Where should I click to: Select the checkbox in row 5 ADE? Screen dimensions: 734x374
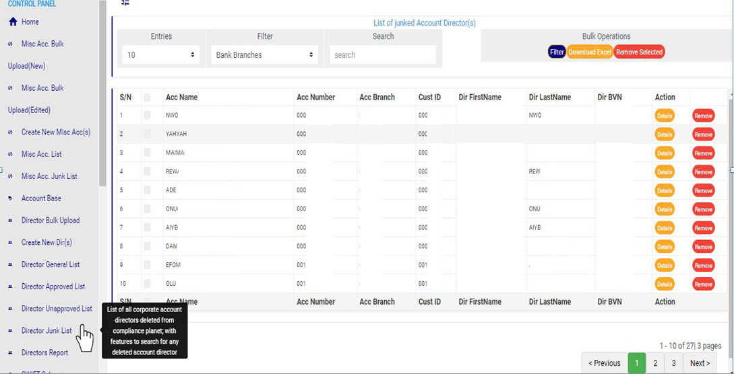pyautogui.click(x=147, y=190)
